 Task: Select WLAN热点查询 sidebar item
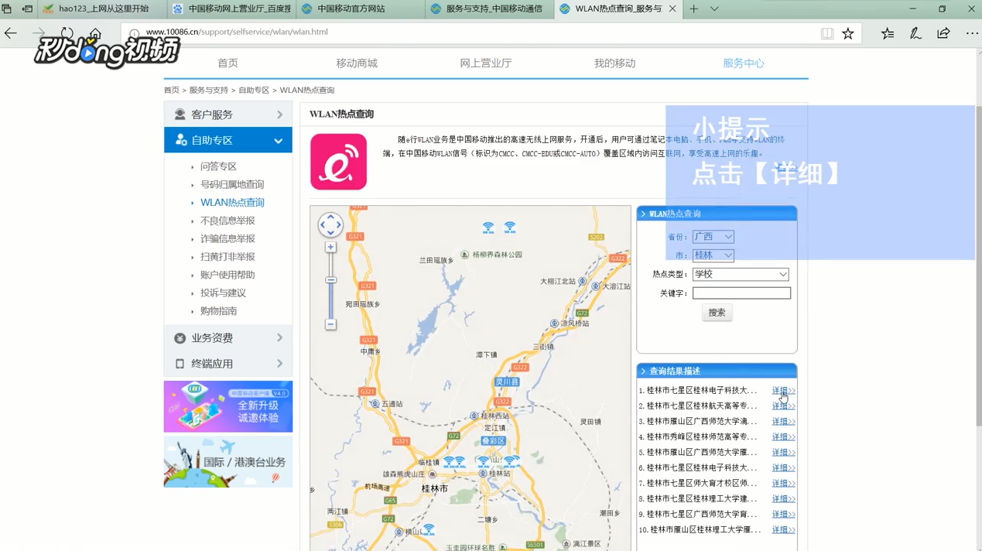pyautogui.click(x=232, y=203)
